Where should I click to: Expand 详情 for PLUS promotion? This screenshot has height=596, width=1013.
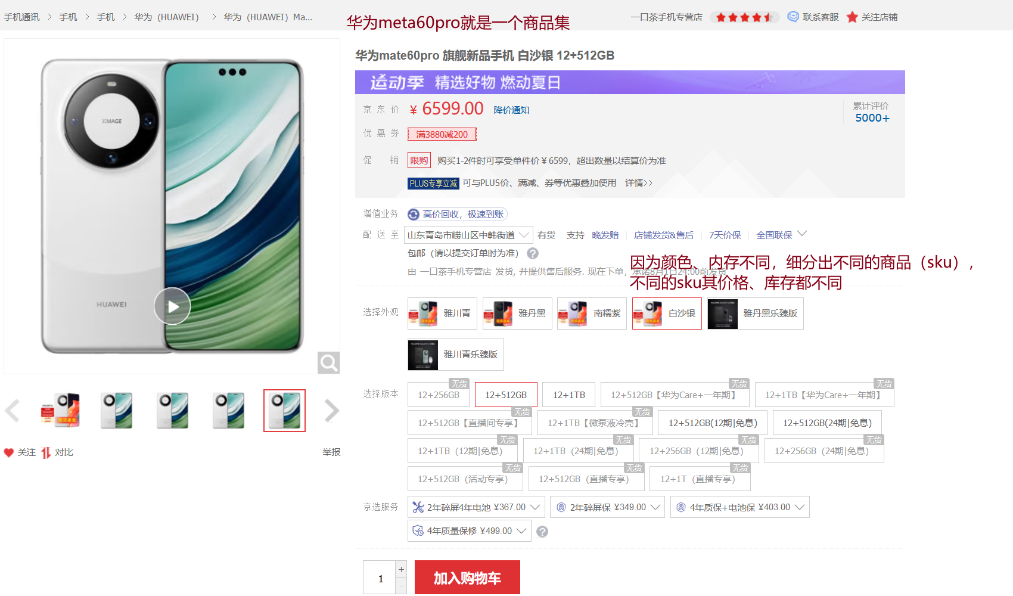tap(639, 183)
